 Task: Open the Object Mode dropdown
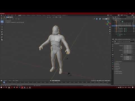(4, 19)
